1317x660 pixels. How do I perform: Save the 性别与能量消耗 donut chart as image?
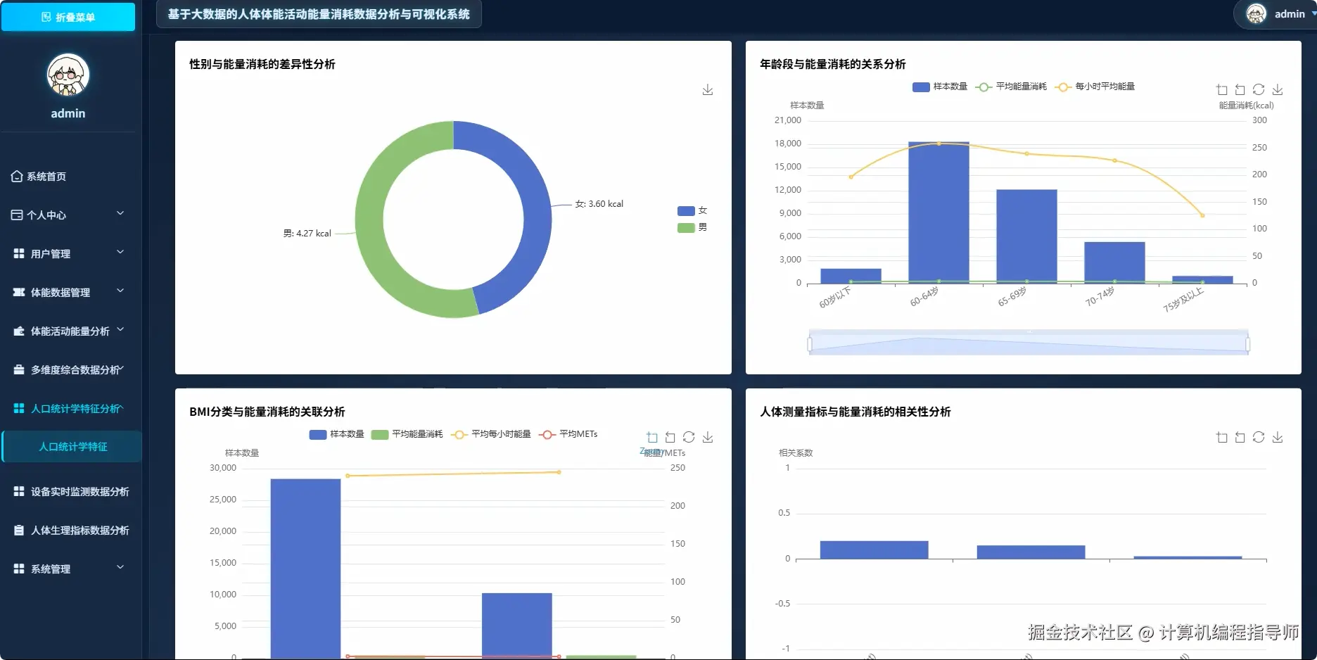[x=708, y=89]
